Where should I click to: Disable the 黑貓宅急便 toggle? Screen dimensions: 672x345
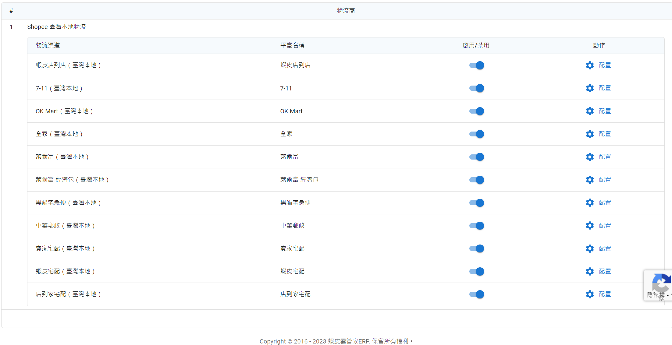[x=477, y=202]
